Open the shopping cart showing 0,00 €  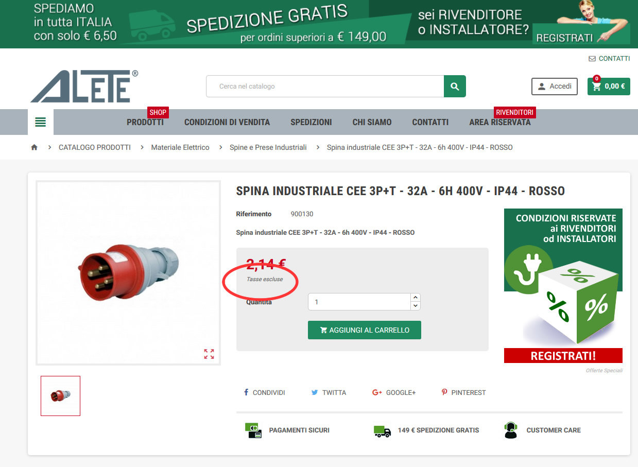609,87
